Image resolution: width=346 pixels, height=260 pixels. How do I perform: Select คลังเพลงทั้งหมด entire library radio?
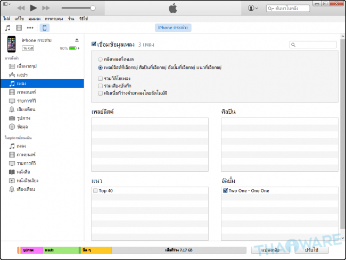[x=100, y=59]
